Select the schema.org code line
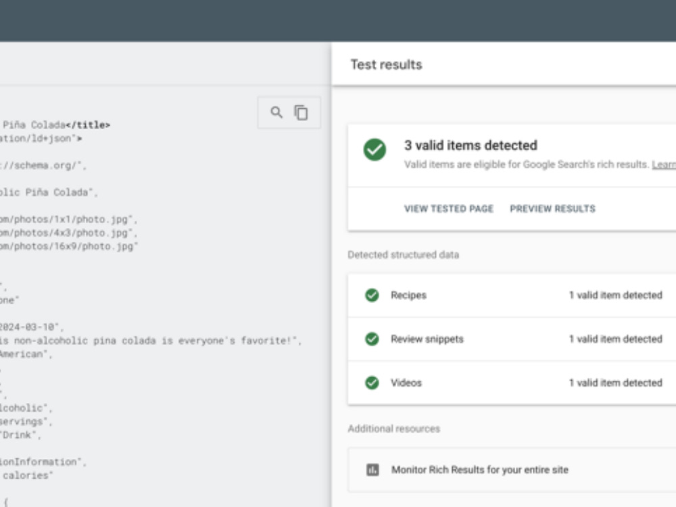Viewport: 676px width, 507px height. [43, 166]
